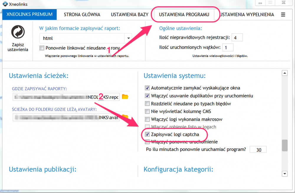This screenshot has width=295, height=193.
Task: Edit Ilość nieprawidłowych rejestracji field
Action: point(237,37)
